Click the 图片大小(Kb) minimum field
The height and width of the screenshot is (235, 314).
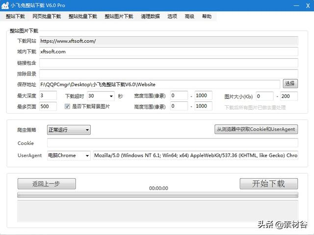[x=265, y=96]
